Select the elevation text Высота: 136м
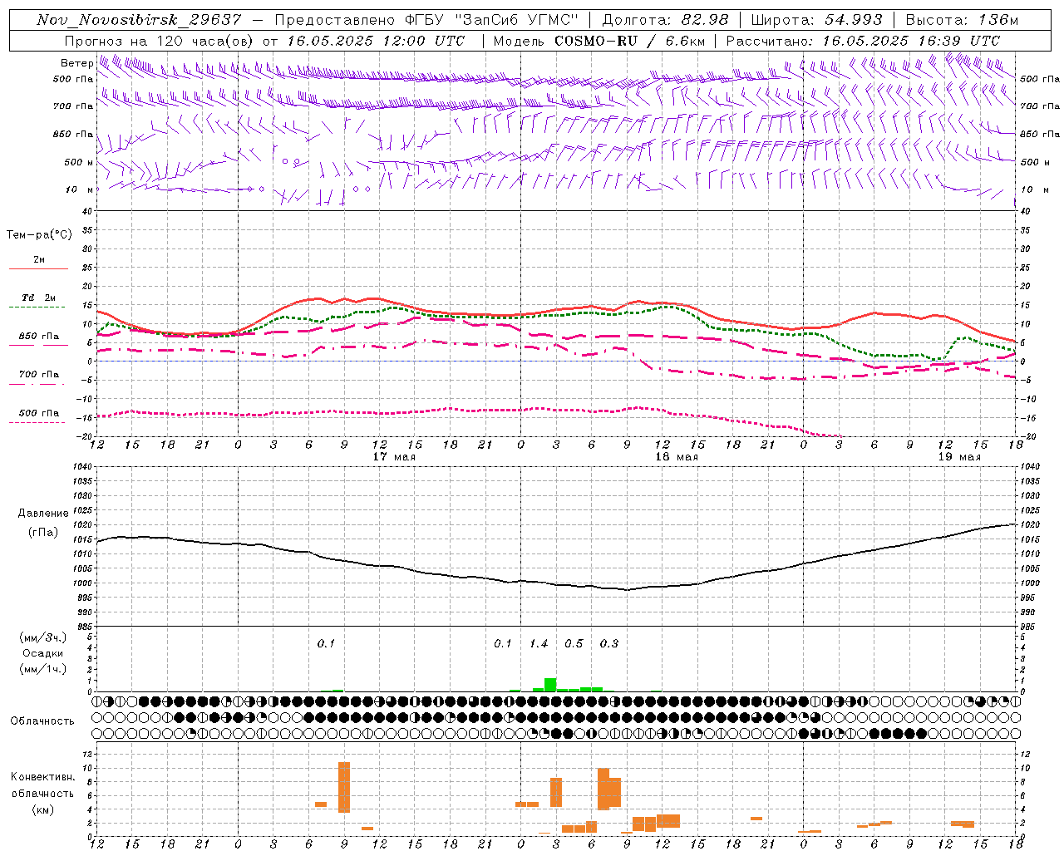The height and width of the screenshot is (851, 1064). (962, 20)
